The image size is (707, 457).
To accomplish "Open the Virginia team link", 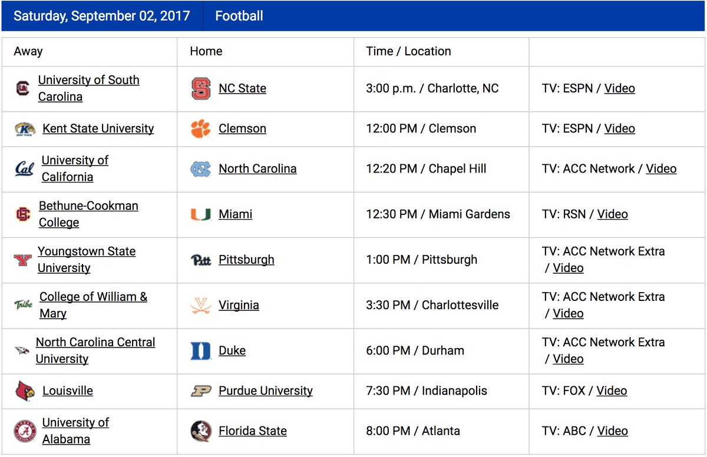I will pyautogui.click(x=239, y=305).
